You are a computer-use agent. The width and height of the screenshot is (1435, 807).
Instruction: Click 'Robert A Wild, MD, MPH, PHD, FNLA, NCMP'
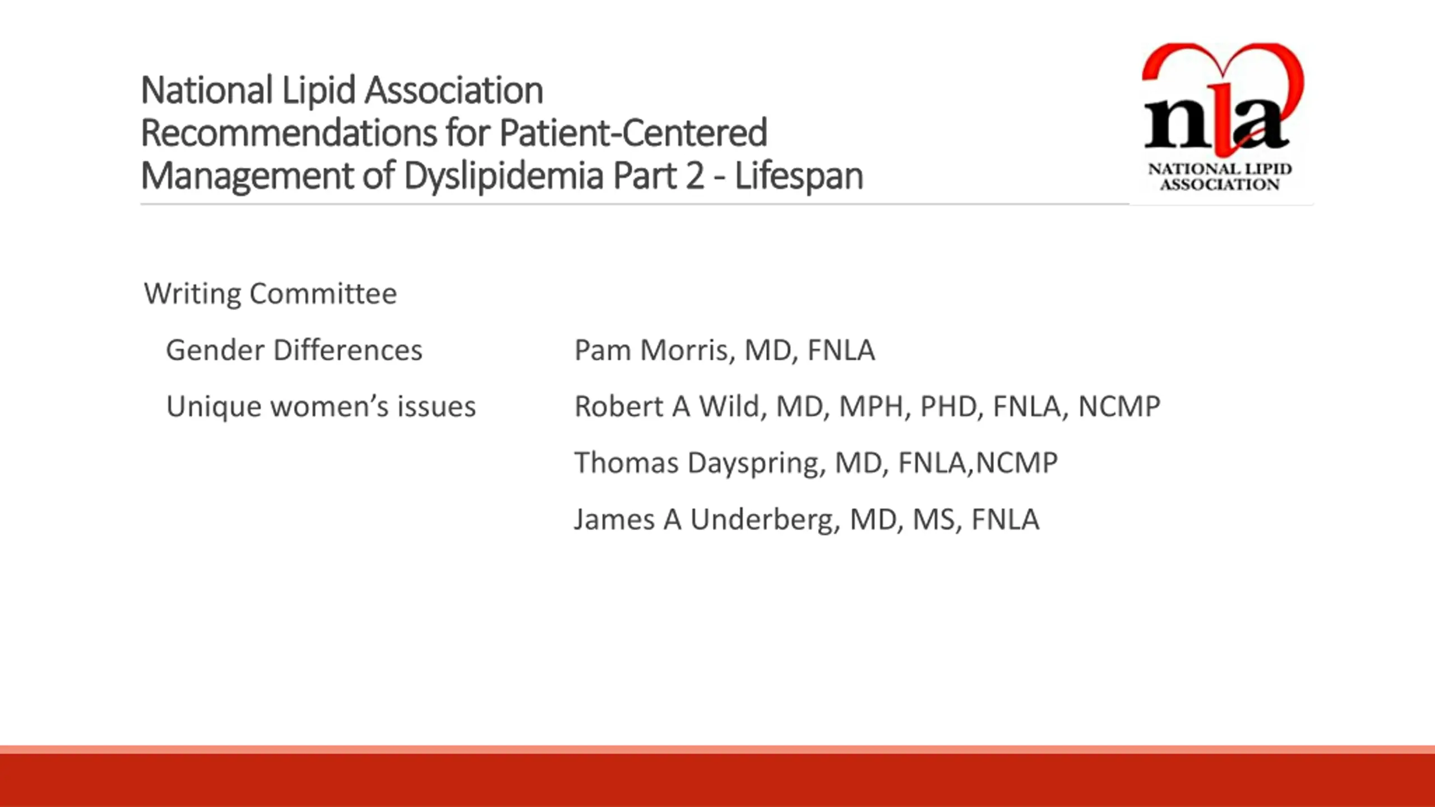[x=867, y=407]
